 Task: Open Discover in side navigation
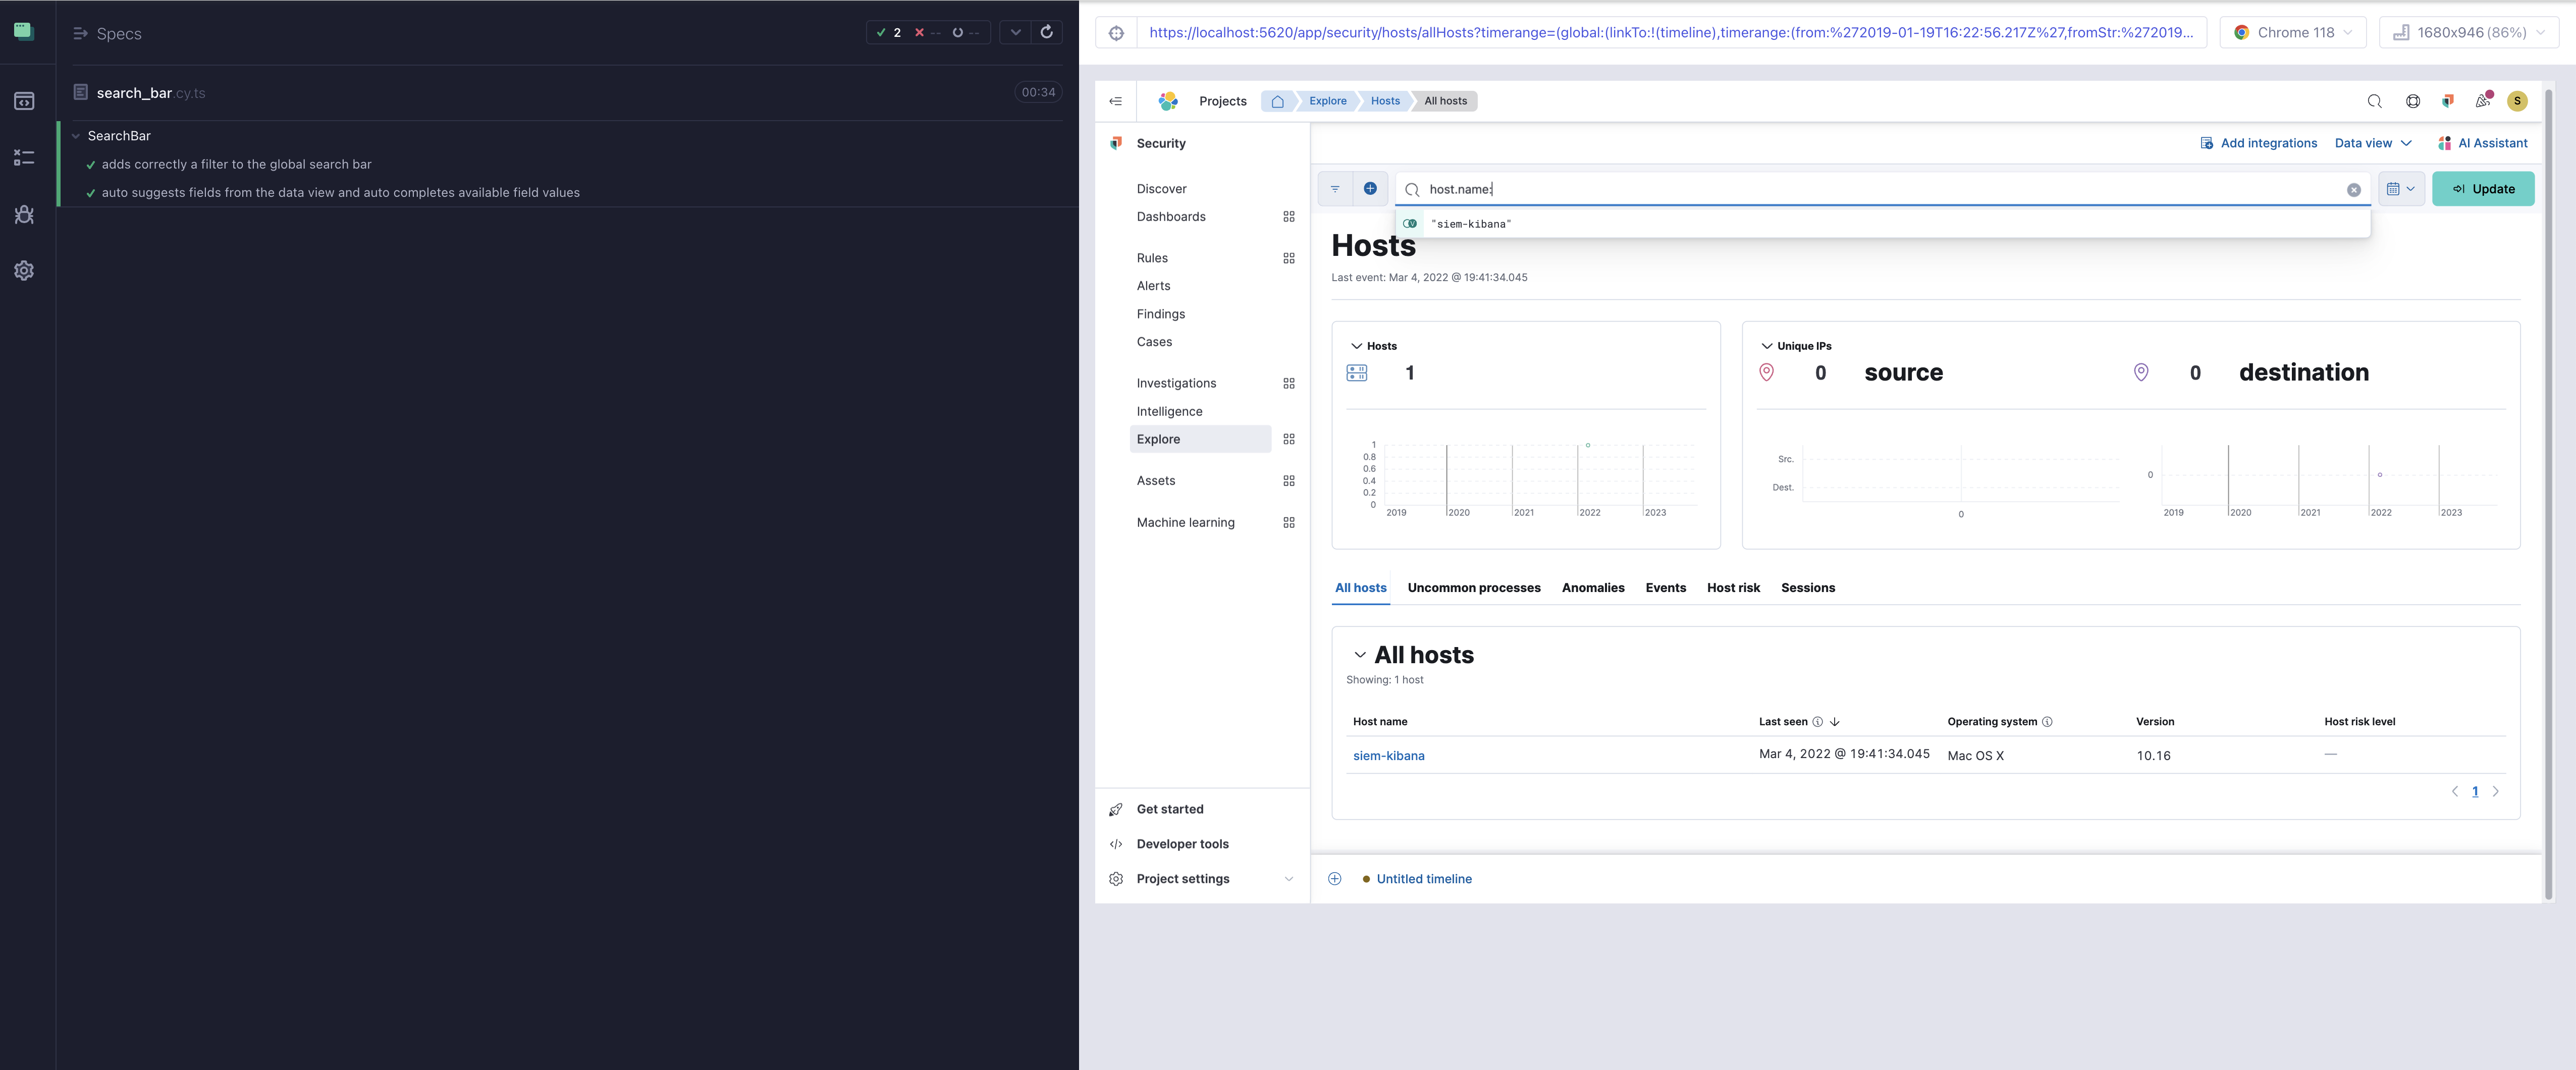[1161, 189]
